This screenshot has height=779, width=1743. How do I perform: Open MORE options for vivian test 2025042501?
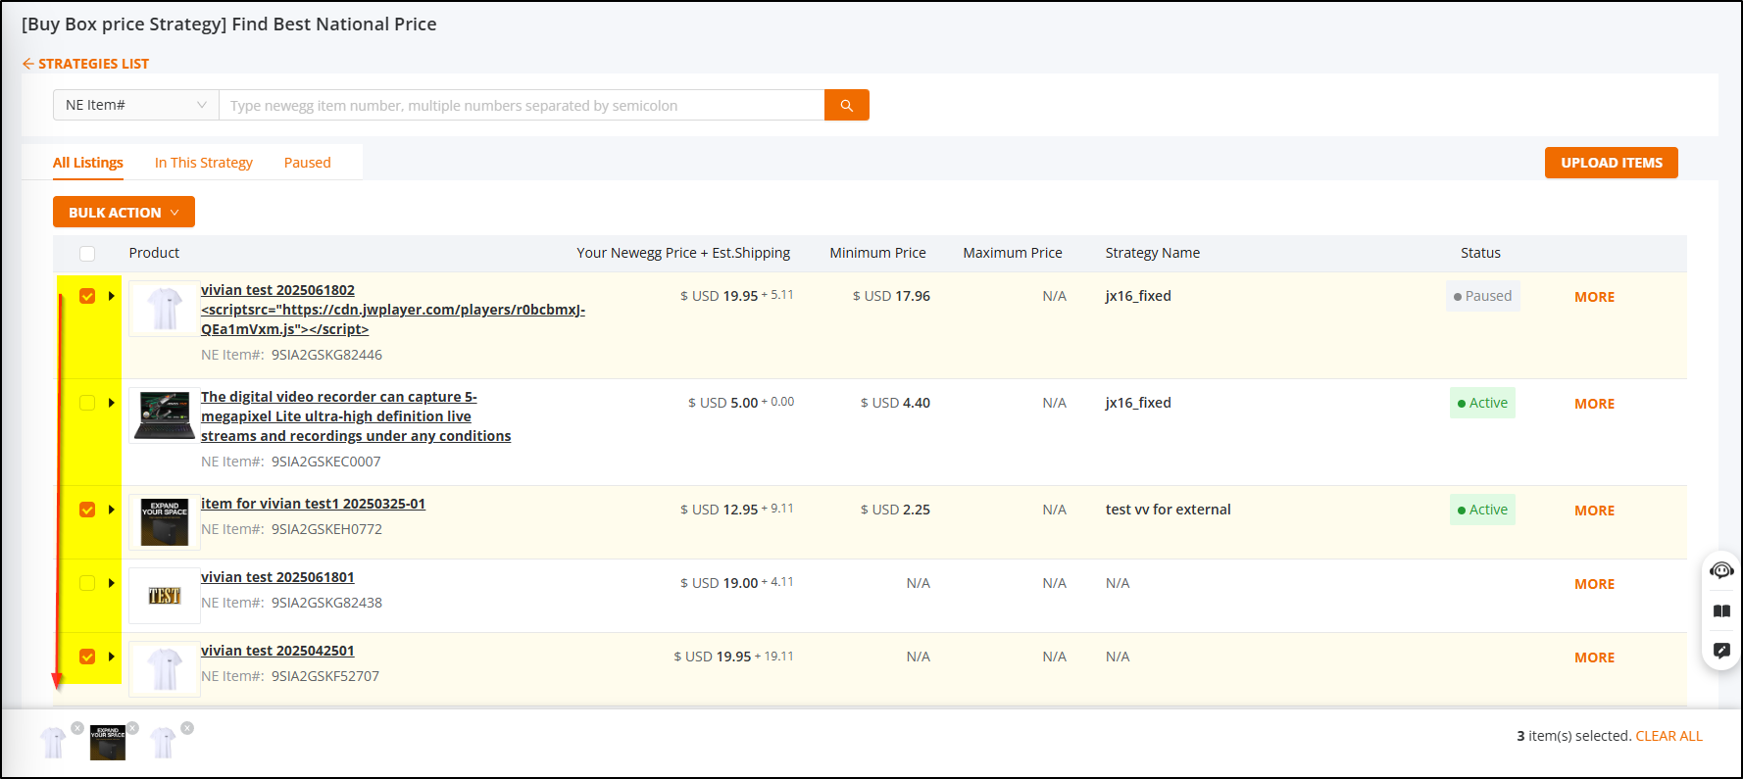coord(1594,657)
